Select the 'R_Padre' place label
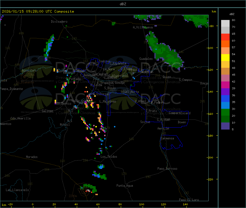Viewport: 246px width, 208px height. coord(157,102)
